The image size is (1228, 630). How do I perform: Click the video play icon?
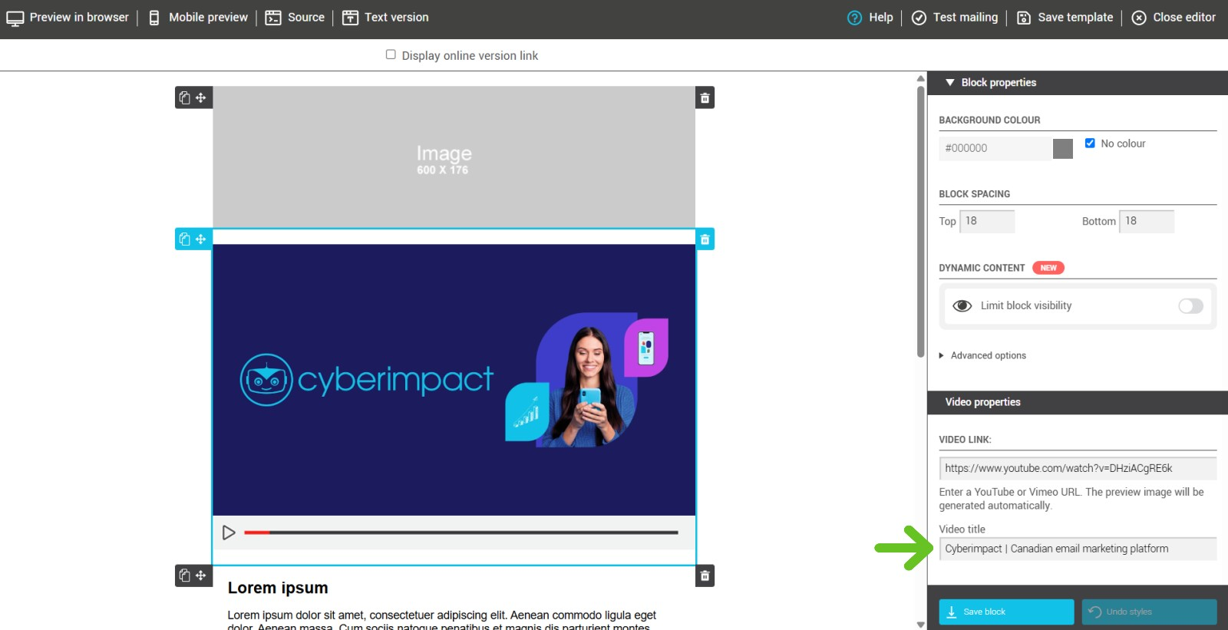tap(229, 533)
